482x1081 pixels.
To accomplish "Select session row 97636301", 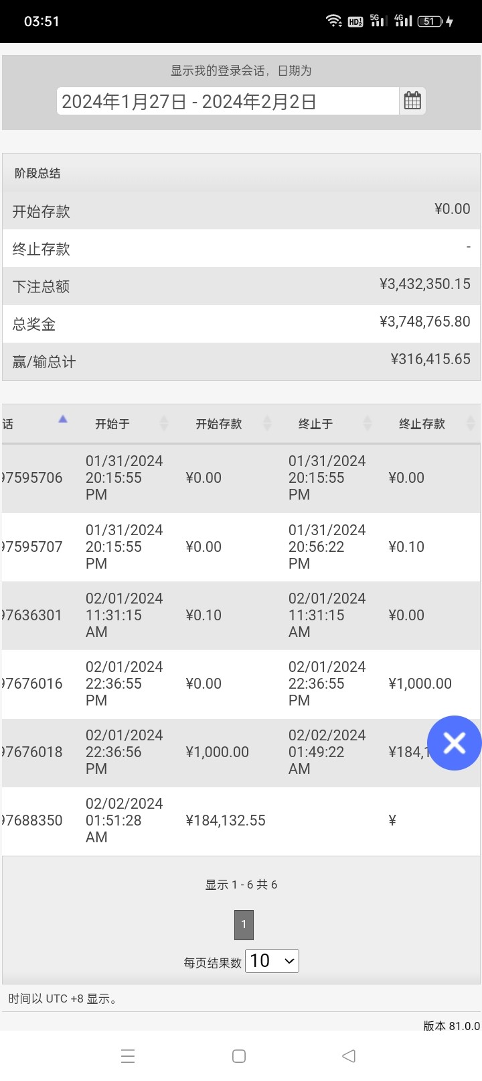I will pyautogui.click(x=32, y=616).
